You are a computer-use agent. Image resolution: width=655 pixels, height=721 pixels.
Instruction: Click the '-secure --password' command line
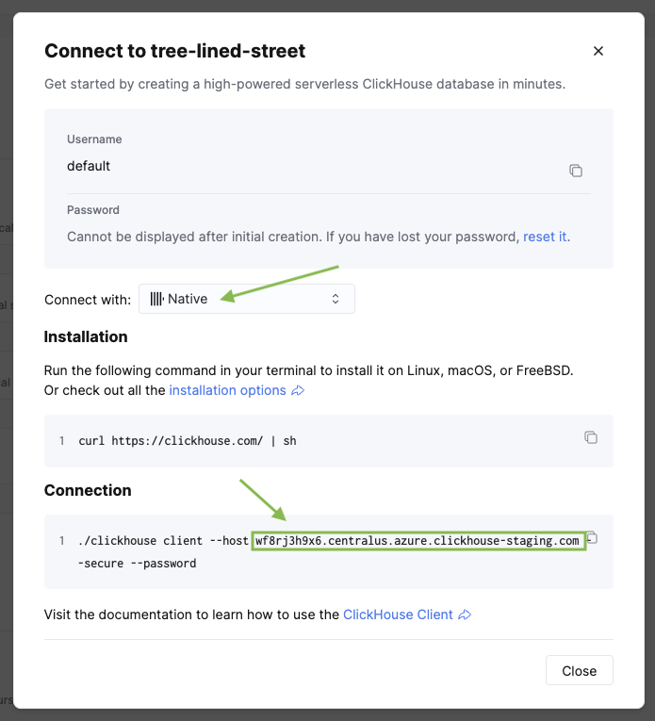coord(138,564)
